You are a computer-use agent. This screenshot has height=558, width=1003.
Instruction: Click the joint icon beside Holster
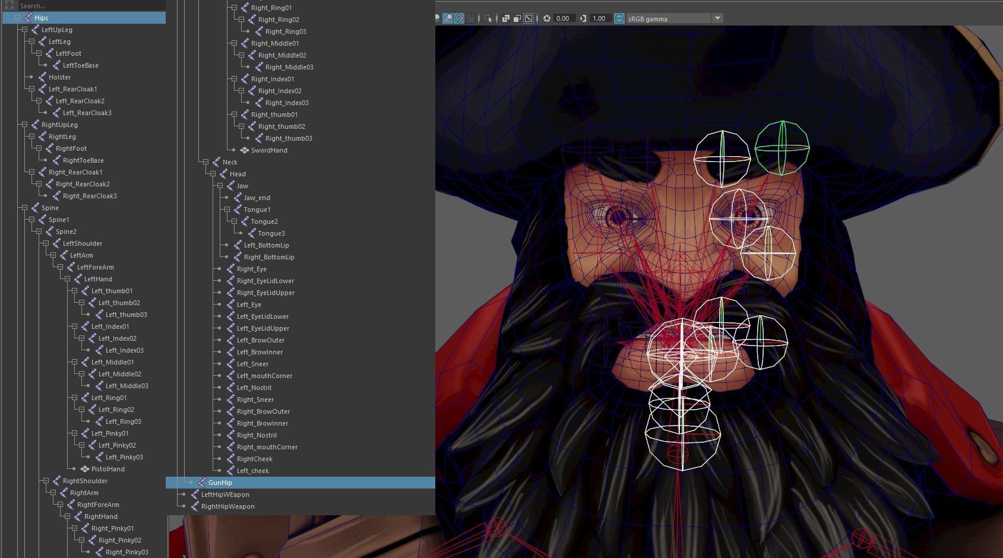pos(42,77)
